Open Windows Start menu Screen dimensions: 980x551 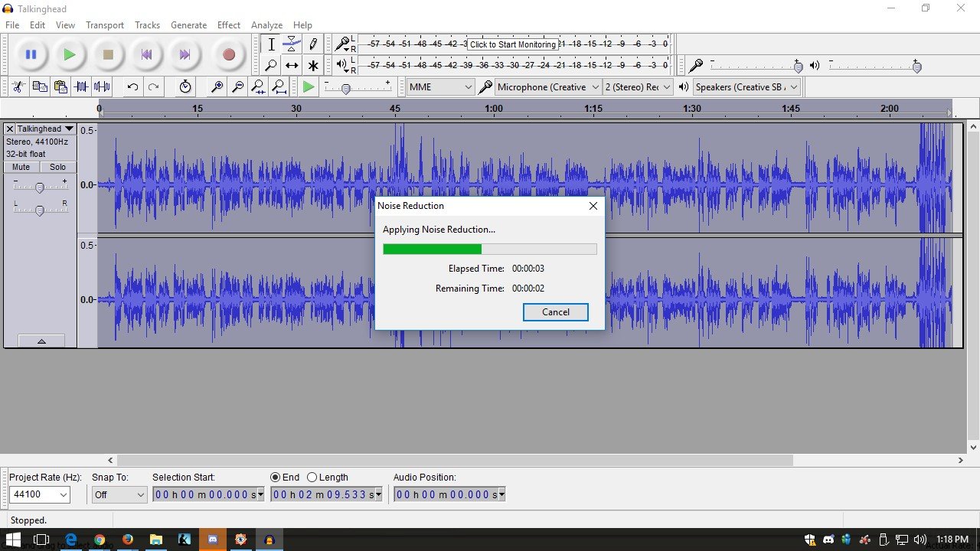click(15, 540)
